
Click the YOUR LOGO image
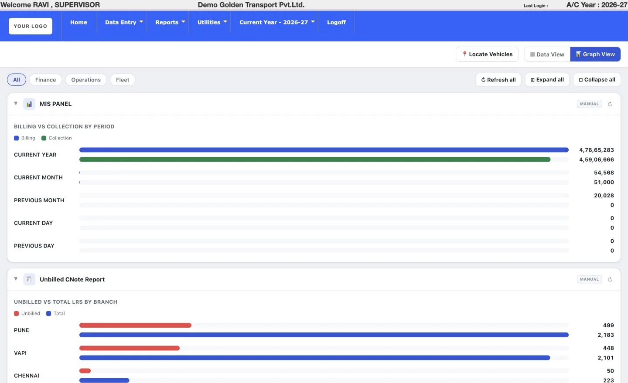[x=31, y=26]
